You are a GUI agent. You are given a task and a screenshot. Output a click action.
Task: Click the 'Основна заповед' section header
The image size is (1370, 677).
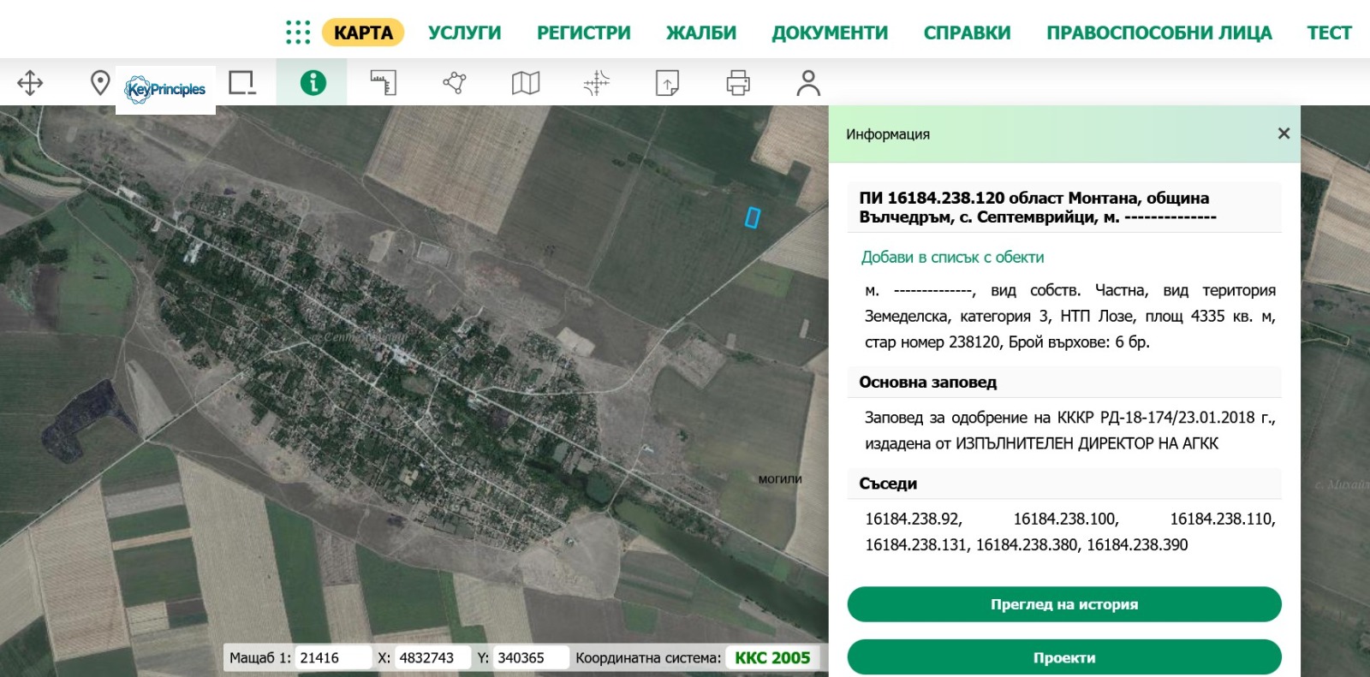(x=1064, y=382)
